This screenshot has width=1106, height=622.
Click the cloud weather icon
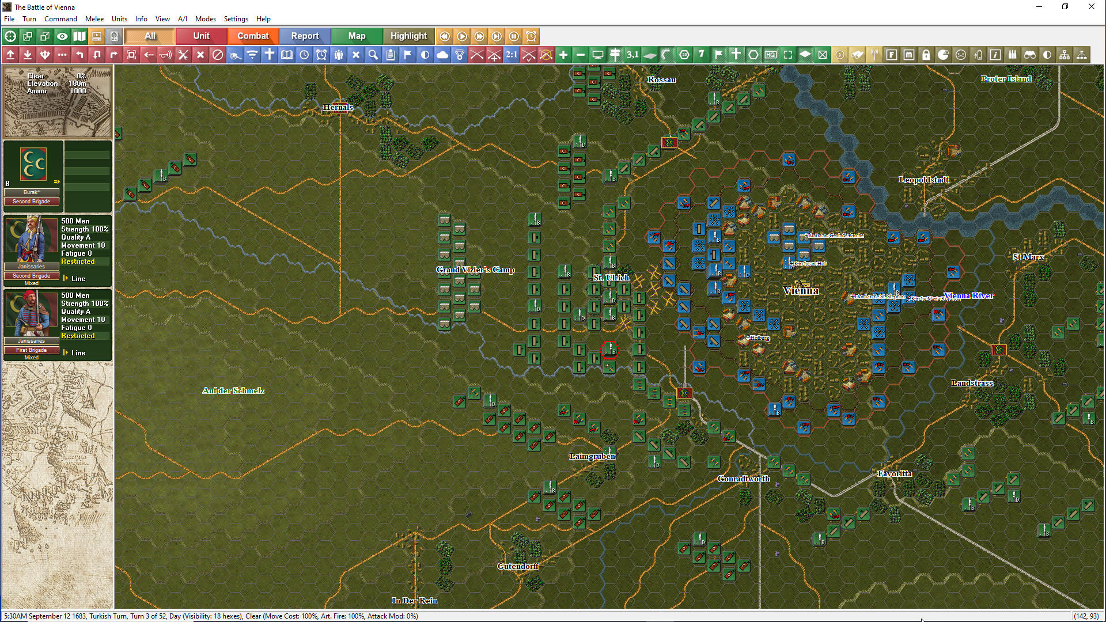[x=442, y=55]
